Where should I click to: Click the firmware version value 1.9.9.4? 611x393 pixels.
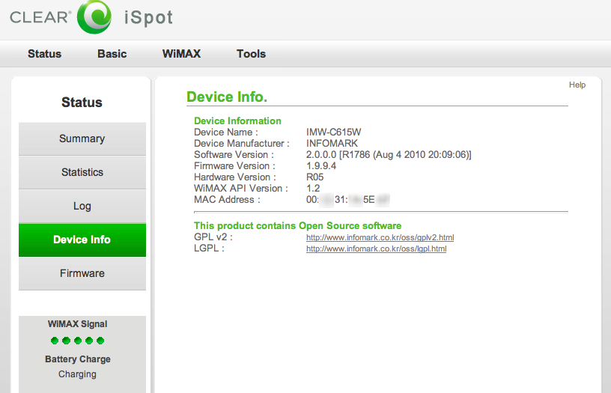(x=321, y=166)
